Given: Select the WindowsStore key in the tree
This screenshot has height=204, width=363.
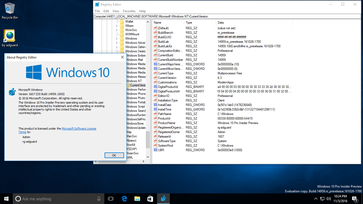Looking at the screenshot, I should (135, 124).
